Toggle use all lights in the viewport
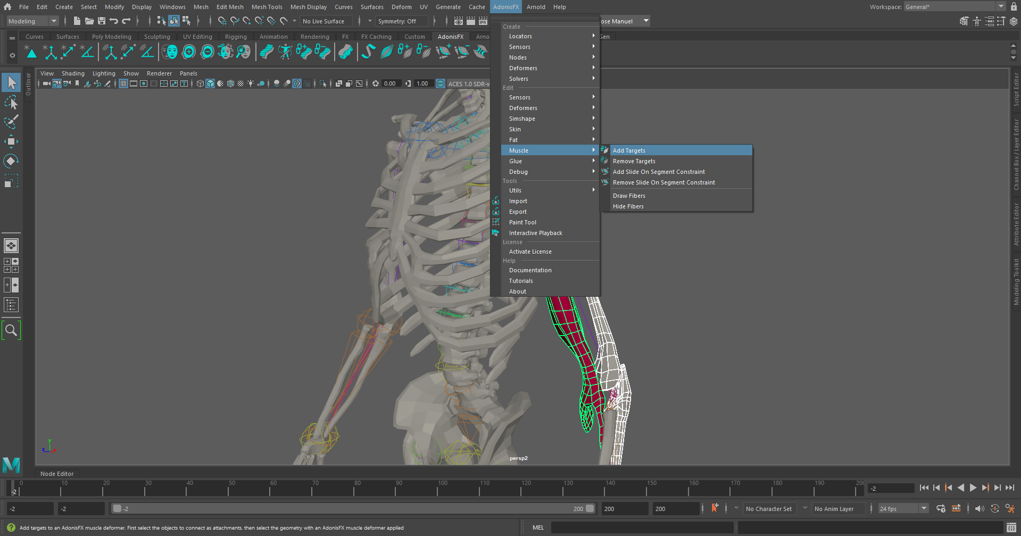1021x536 pixels. click(x=251, y=83)
